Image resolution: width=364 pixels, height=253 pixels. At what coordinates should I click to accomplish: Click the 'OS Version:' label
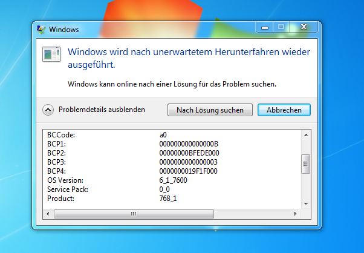click(65, 180)
